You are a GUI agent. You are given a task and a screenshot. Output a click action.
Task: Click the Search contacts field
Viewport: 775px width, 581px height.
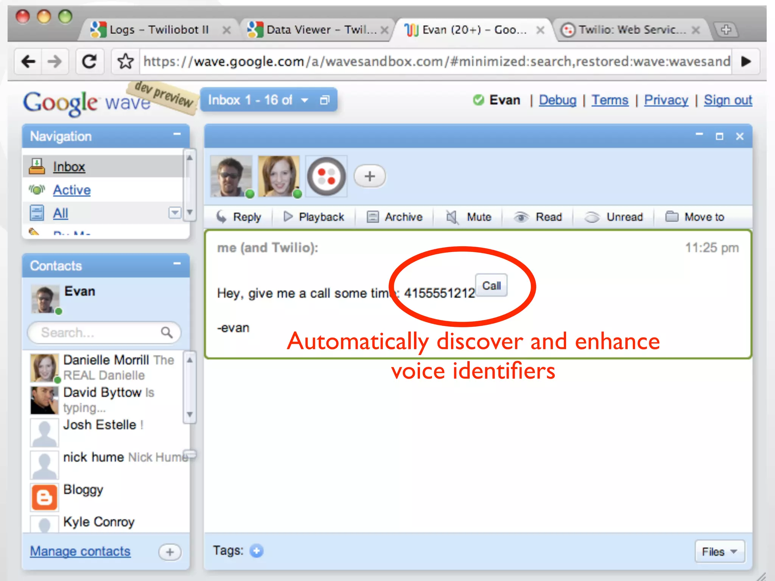pyautogui.click(x=104, y=332)
